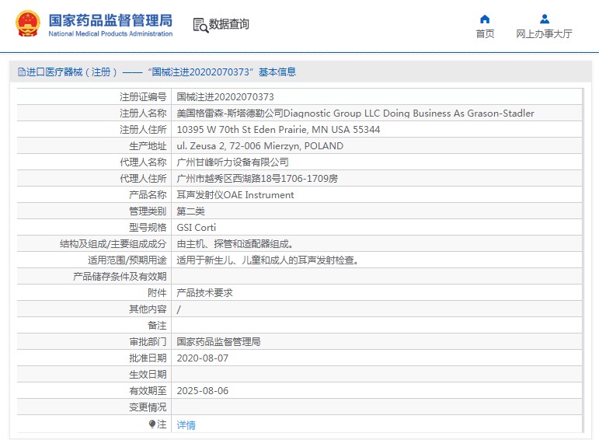Viewport: 599px width, 440px height.
Task: Select composition 由主机、探管和适配器组成
Action: [x=235, y=244]
